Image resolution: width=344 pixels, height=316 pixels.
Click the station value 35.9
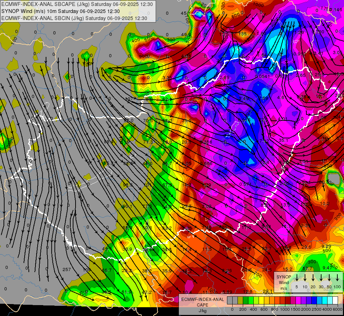167,271
